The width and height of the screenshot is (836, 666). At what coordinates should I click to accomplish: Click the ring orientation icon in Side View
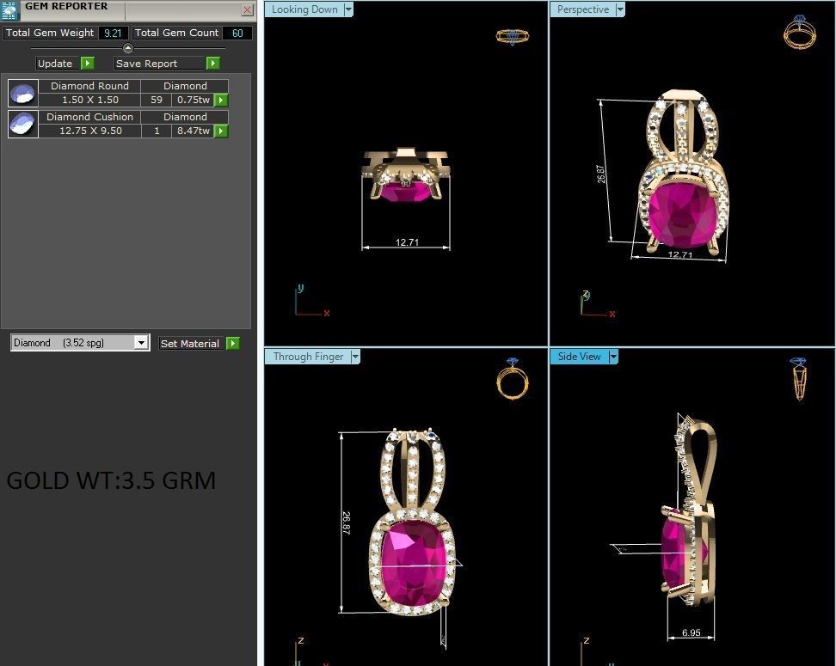point(799,378)
